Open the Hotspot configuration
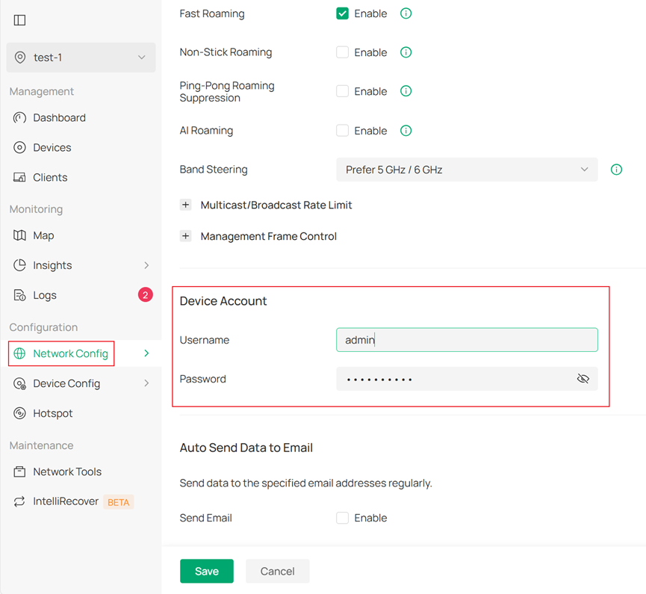The height and width of the screenshot is (594, 646). coord(53,413)
